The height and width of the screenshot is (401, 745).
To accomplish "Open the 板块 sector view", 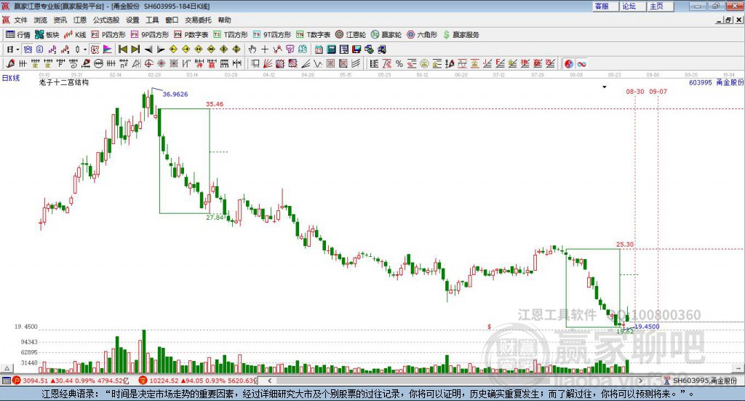I will 47,35.
